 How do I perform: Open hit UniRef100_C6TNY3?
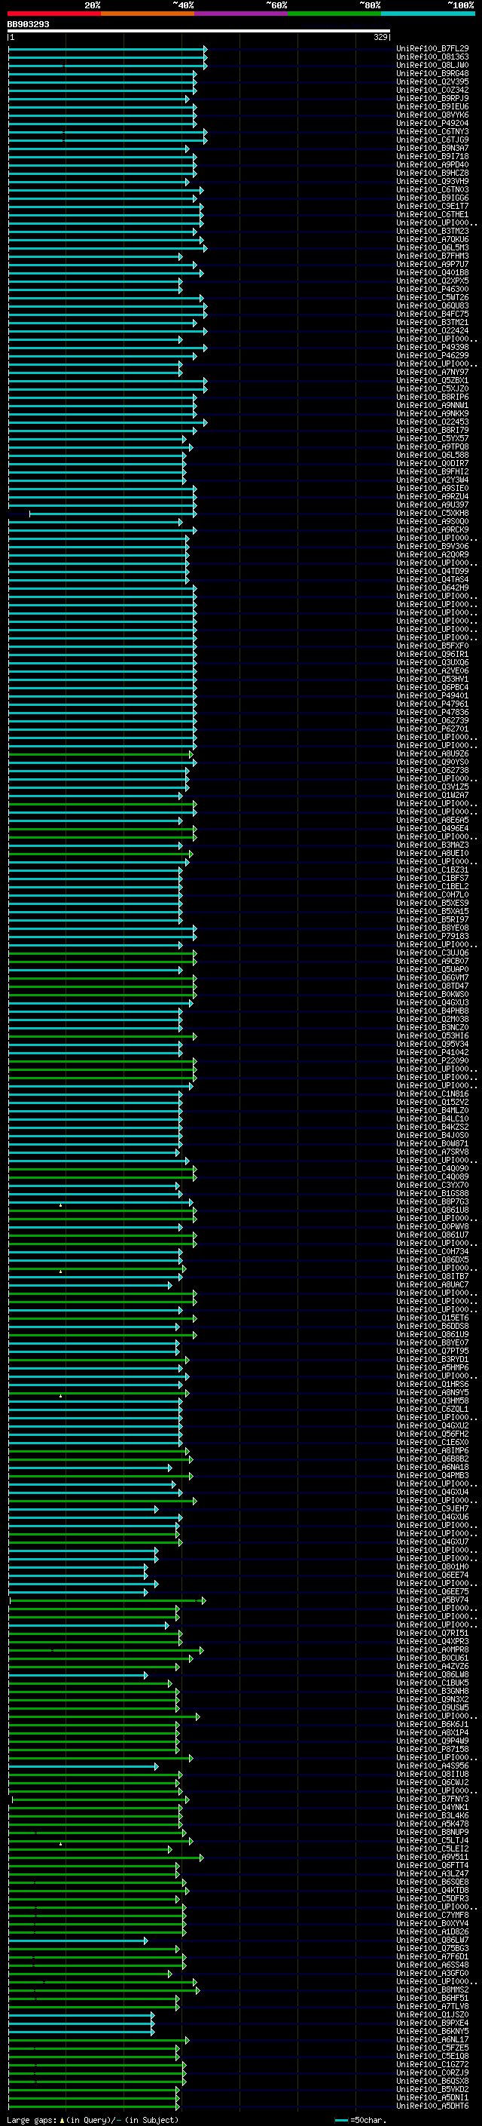pyautogui.click(x=432, y=132)
